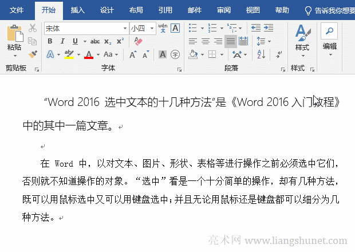Image resolution: width=355 pixels, height=252 pixels.
Task: Open Styles pane launcher
Action: click(313, 69)
